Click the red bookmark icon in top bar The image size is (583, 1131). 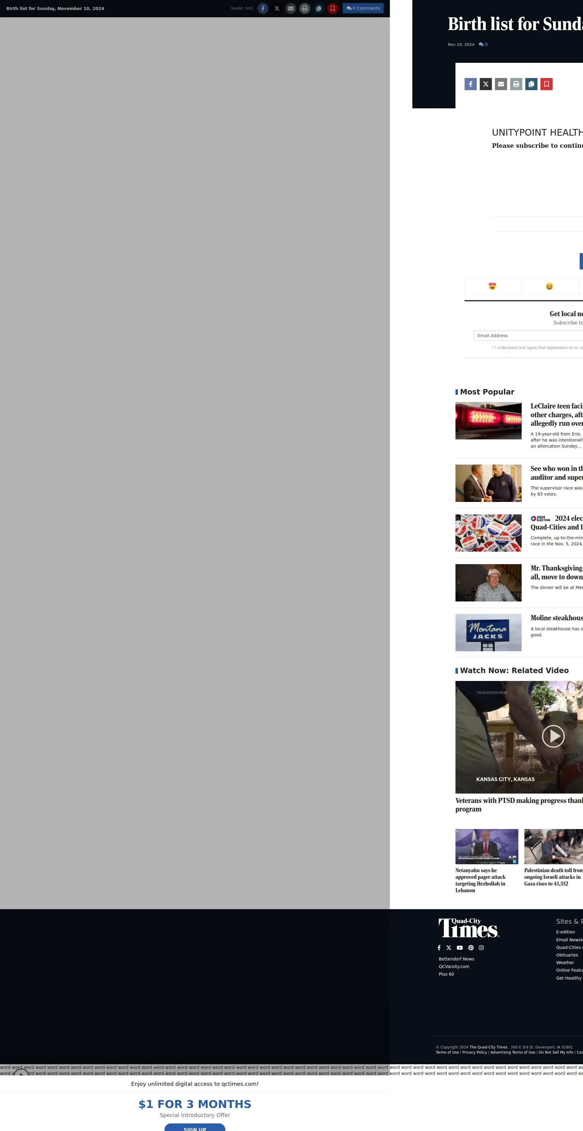pyautogui.click(x=332, y=8)
